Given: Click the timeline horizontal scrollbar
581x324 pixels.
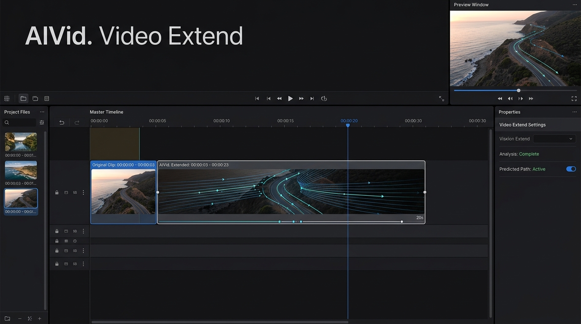Looking at the screenshot, I should (x=220, y=322).
